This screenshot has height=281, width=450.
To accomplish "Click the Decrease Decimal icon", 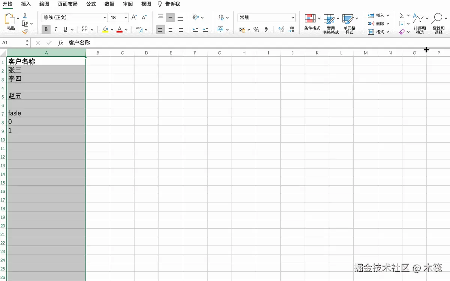I will click(292, 29).
